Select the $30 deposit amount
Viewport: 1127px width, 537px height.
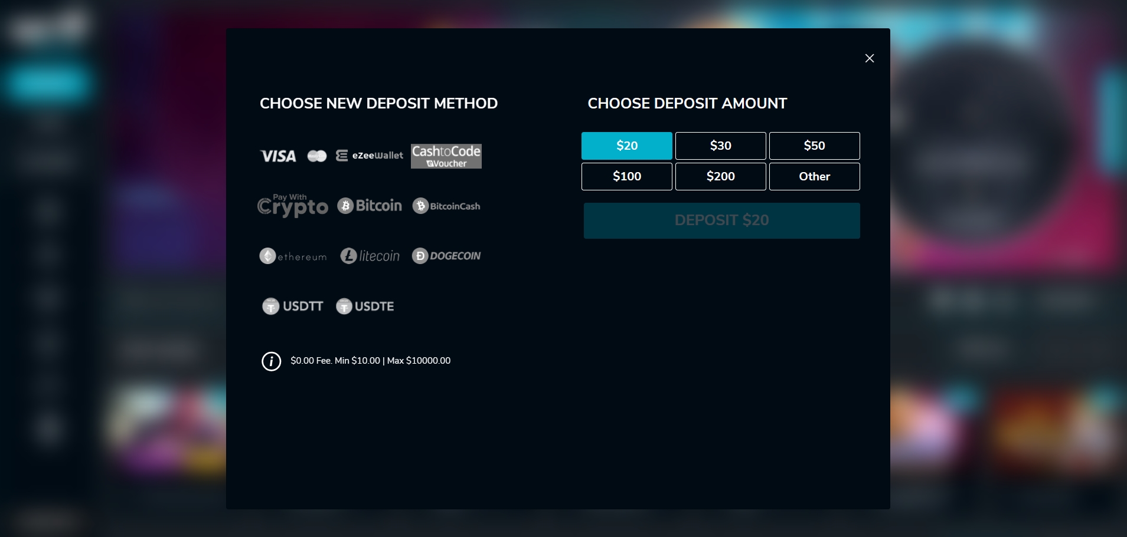(721, 146)
